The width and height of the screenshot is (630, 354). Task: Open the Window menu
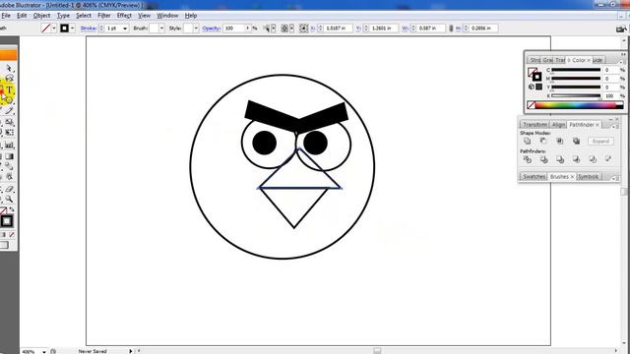pos(167,16)
